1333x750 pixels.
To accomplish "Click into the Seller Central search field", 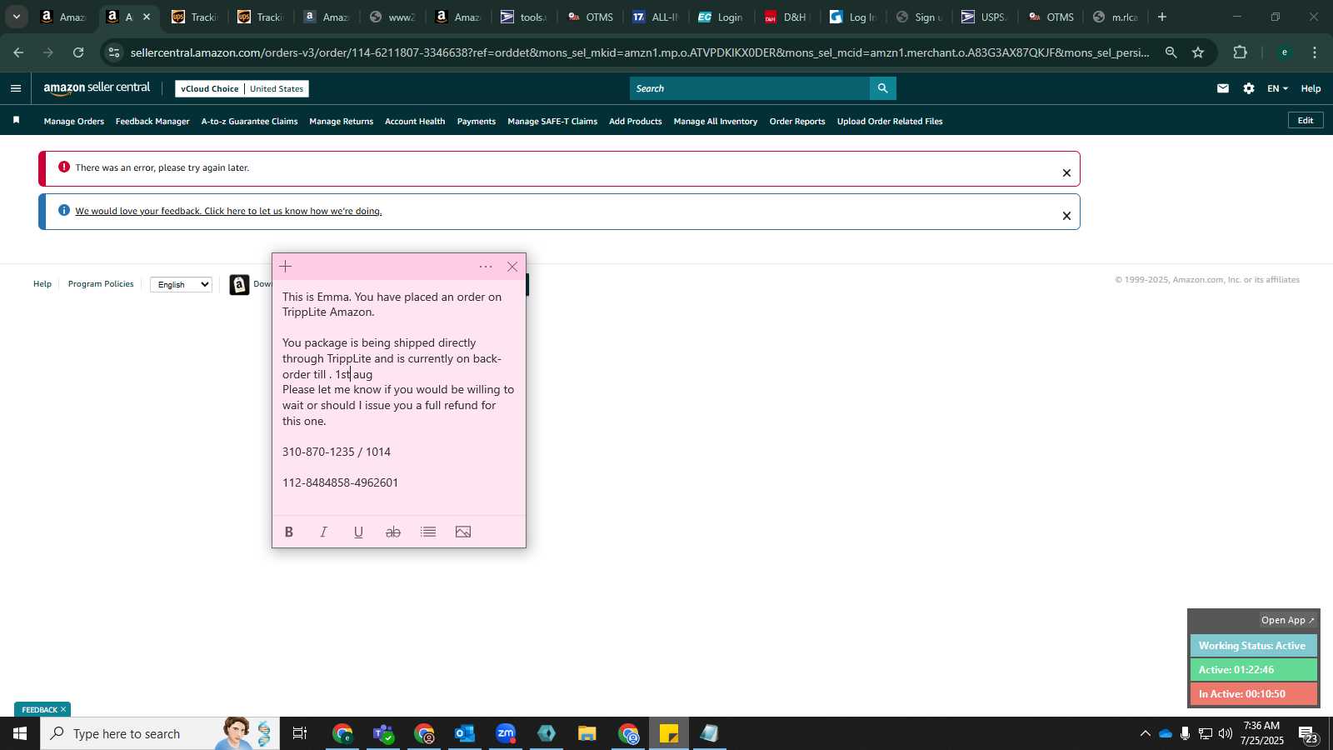I will (750, 88).
